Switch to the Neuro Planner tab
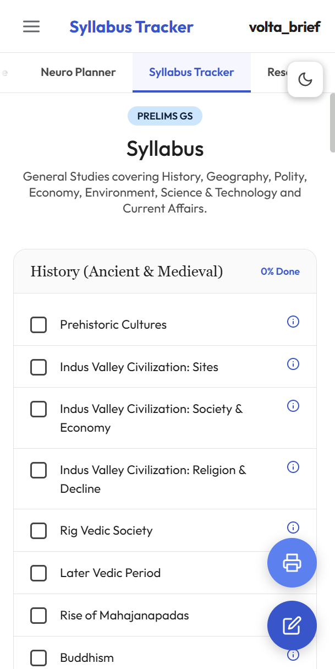Image resolution: width=335 pixels, height=669 pixels. click(78, 72)
